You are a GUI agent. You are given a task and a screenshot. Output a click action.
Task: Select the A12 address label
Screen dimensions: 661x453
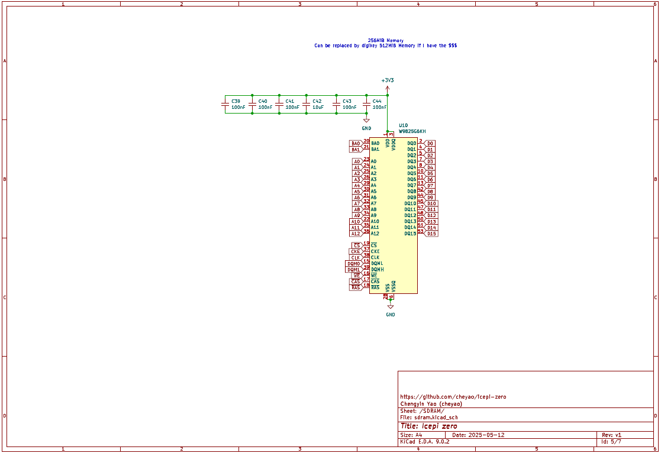click(355, 234)
